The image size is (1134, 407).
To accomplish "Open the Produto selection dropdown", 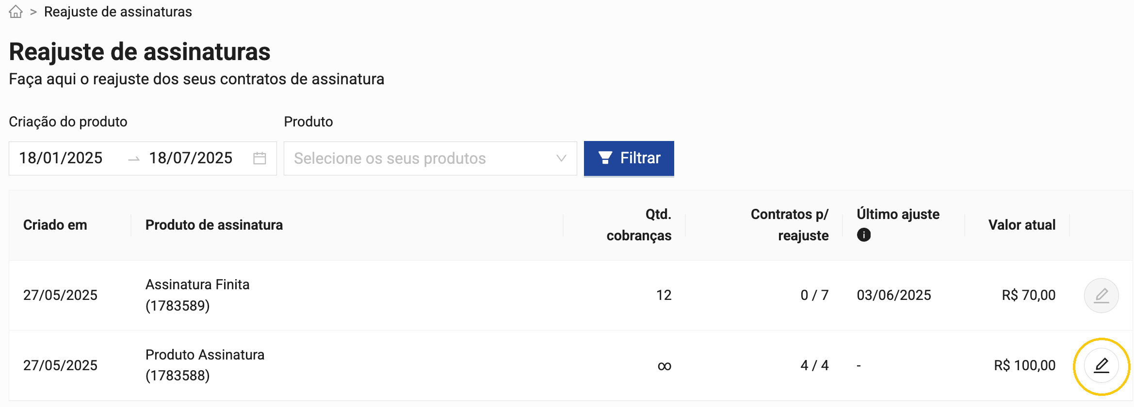I will tap(417, 158).
